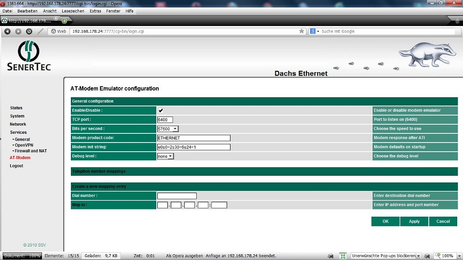
Task: Reload the page with the refresh button
Action: [29, 31]
